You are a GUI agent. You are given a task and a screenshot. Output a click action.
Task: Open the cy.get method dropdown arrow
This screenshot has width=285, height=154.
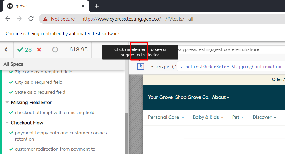[x=152, y=67]
